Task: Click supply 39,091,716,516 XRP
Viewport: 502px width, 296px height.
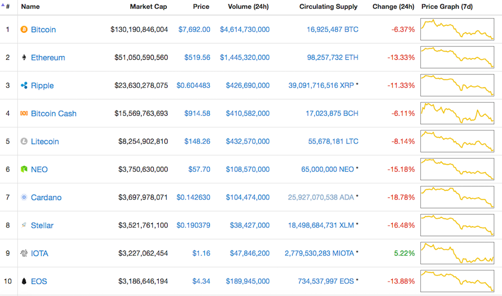Action: [x=321, y=85]
